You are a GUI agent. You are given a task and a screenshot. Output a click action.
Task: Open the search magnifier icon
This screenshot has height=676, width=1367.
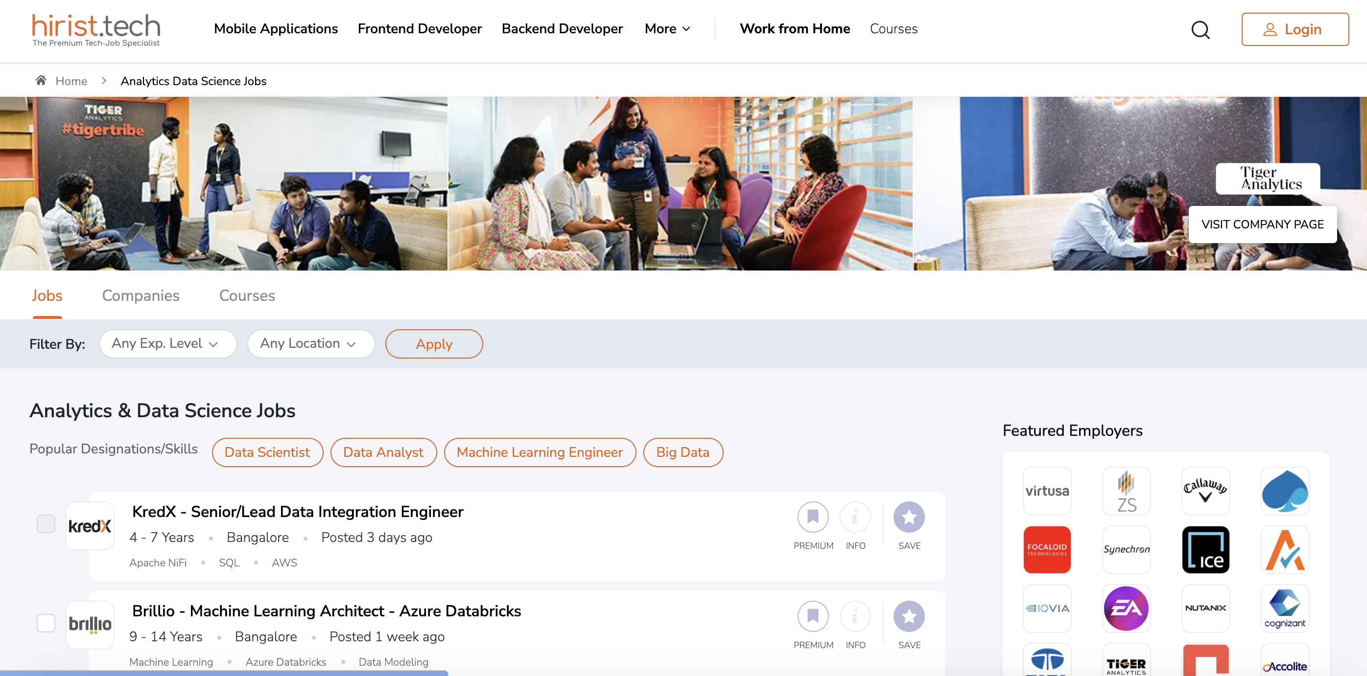pyautogui.click(x=1201, y=30)
